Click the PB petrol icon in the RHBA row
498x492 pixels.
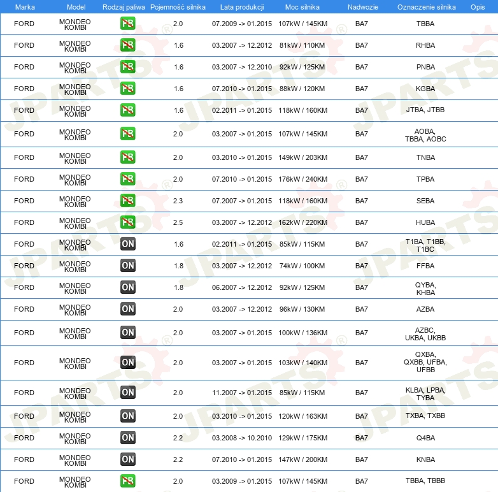[x=128, y=45]
